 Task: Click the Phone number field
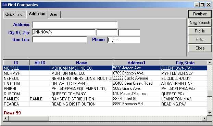point(124,40)
